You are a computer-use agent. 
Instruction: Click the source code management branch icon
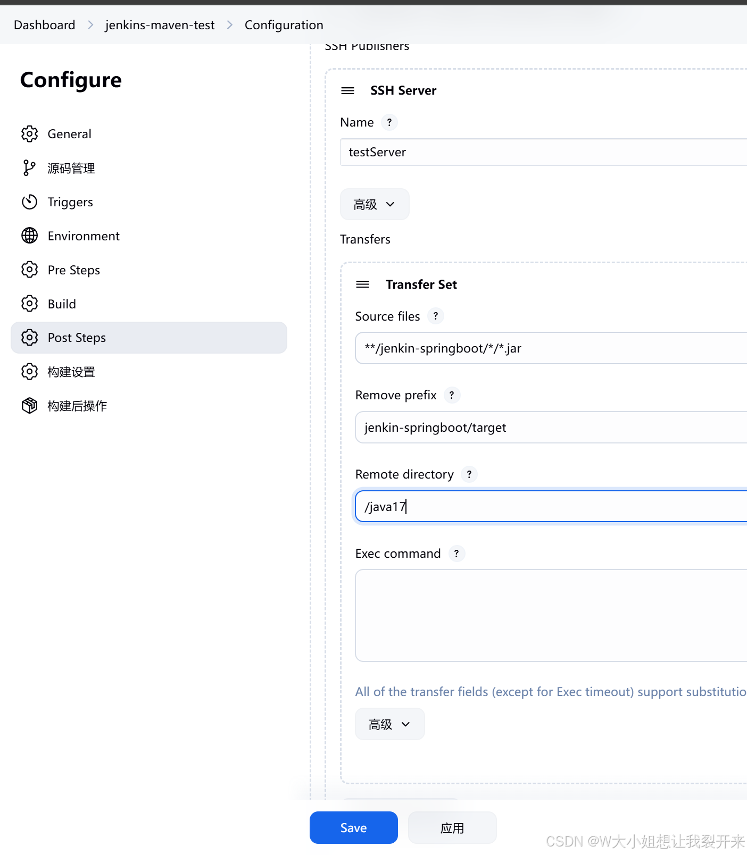pos(30,168)
